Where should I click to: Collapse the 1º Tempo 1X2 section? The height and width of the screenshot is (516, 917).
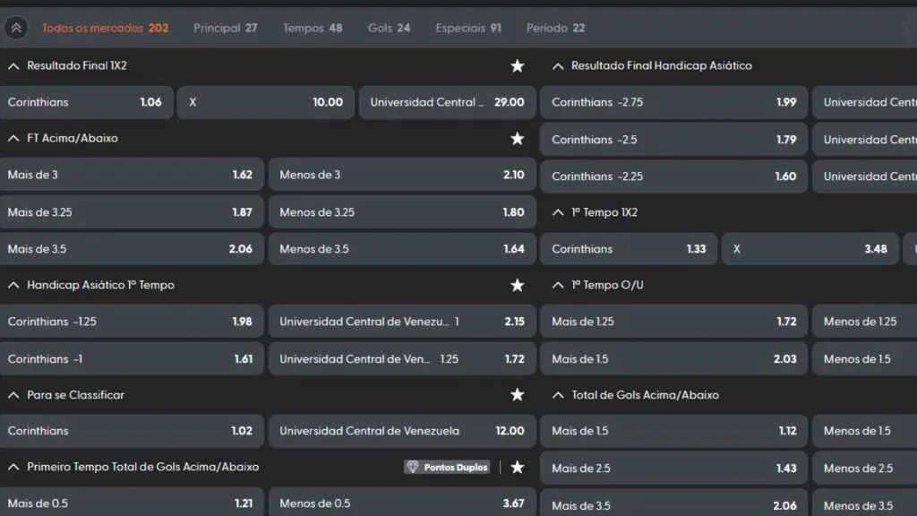click(559, 212)
